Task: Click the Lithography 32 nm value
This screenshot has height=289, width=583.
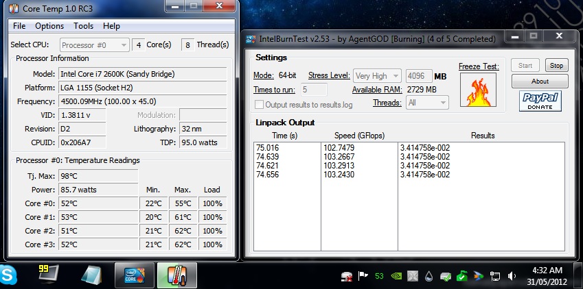Action: tap(203, 129)
